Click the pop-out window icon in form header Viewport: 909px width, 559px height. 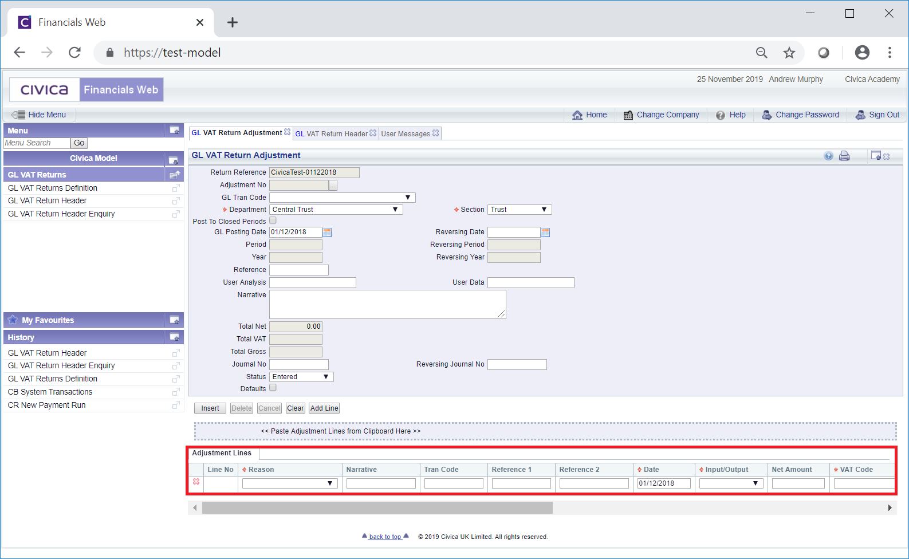point(876,155)
